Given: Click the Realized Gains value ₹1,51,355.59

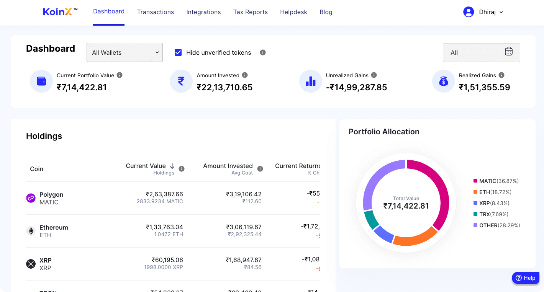Looking at the screenshot, I should (x=485, y=87).
